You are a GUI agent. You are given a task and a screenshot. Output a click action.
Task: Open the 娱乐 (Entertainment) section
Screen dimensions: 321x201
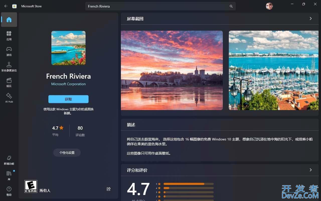coord(9,82)
